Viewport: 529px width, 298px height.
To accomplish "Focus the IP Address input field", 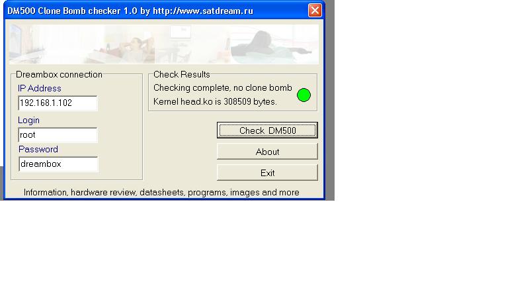I will pyautogui.click(x=58, y=103).
